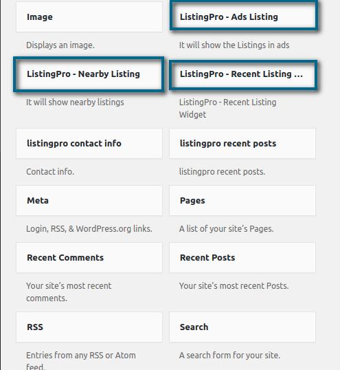This screenshot has height=370, width=340.
Task: Click 'Contact info.' description text
Action: pyautogui.click(x=50, y=172)
